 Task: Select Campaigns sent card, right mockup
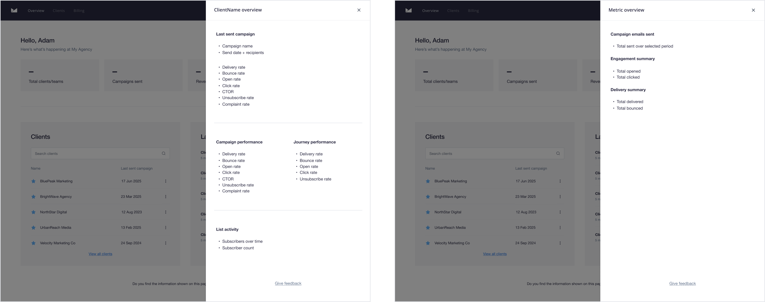(538, 75)
